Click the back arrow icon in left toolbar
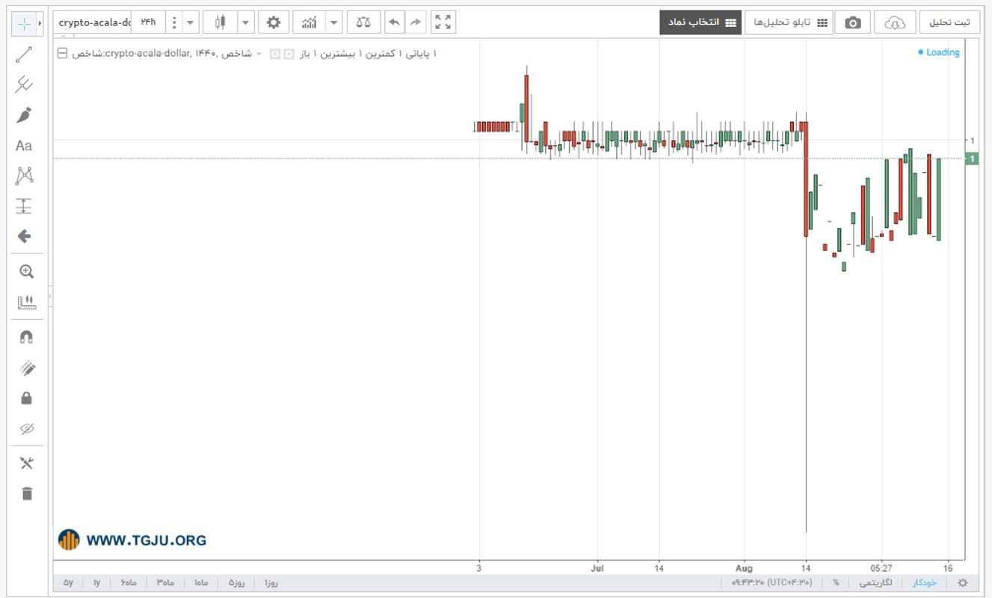The image size is (992, 598). pyautogui.click(x=24, y=236)
